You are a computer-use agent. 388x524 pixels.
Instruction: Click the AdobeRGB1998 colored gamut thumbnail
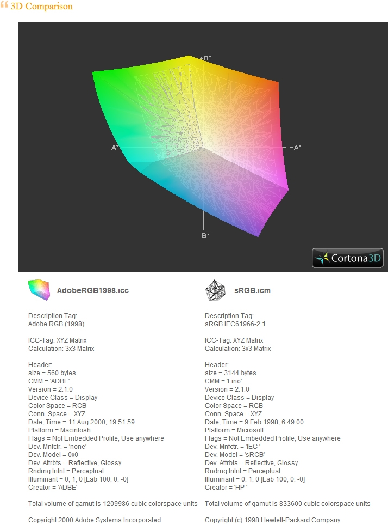click(39, 290)
